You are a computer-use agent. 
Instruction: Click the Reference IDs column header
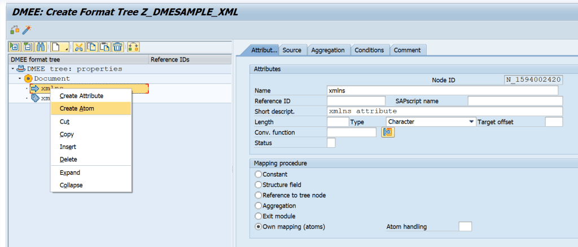tap(190, 59)
